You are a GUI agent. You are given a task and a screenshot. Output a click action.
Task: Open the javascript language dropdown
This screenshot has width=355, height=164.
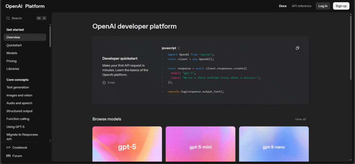point(171,48)
